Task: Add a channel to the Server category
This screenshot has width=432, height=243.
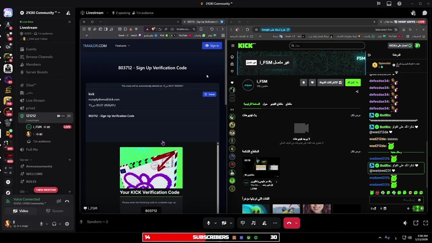Action: pyautogui.click(x=70, y=160)
